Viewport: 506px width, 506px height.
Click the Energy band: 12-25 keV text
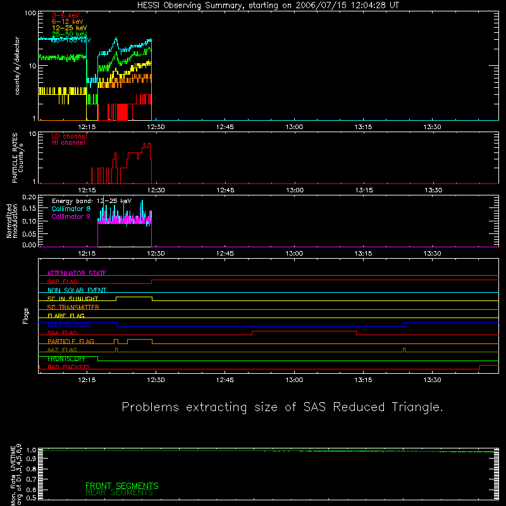point(92,201)
